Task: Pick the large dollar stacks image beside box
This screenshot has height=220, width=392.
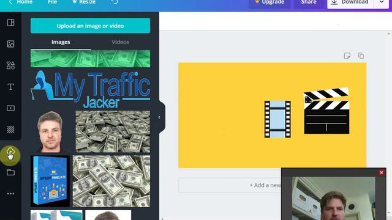Action: tap(111, 181)
